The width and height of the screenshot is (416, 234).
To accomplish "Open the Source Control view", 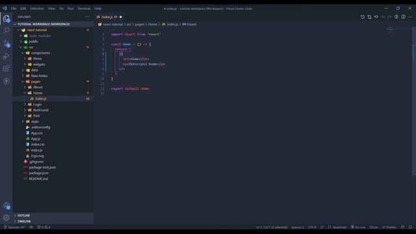I will tap(6, 44).
